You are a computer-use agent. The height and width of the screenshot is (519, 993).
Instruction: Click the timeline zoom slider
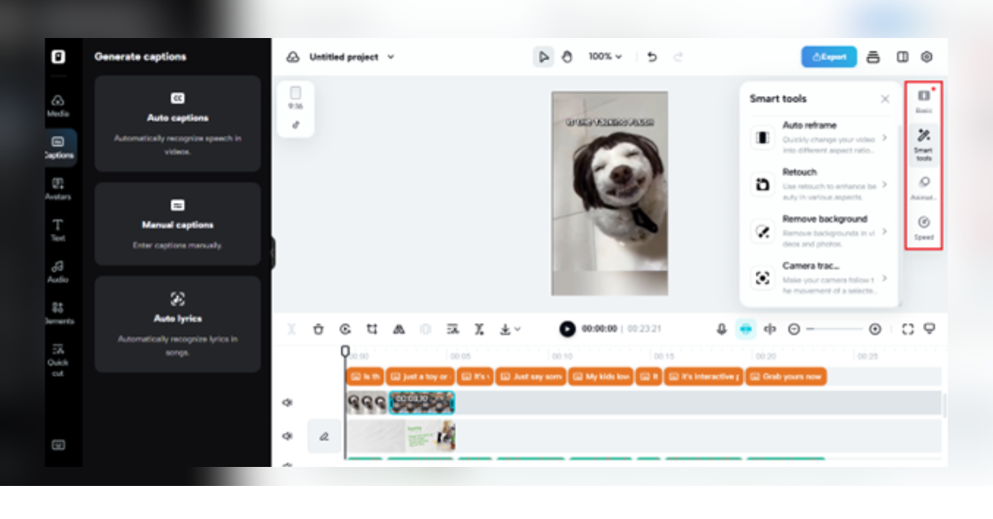[x=834, y=329]
